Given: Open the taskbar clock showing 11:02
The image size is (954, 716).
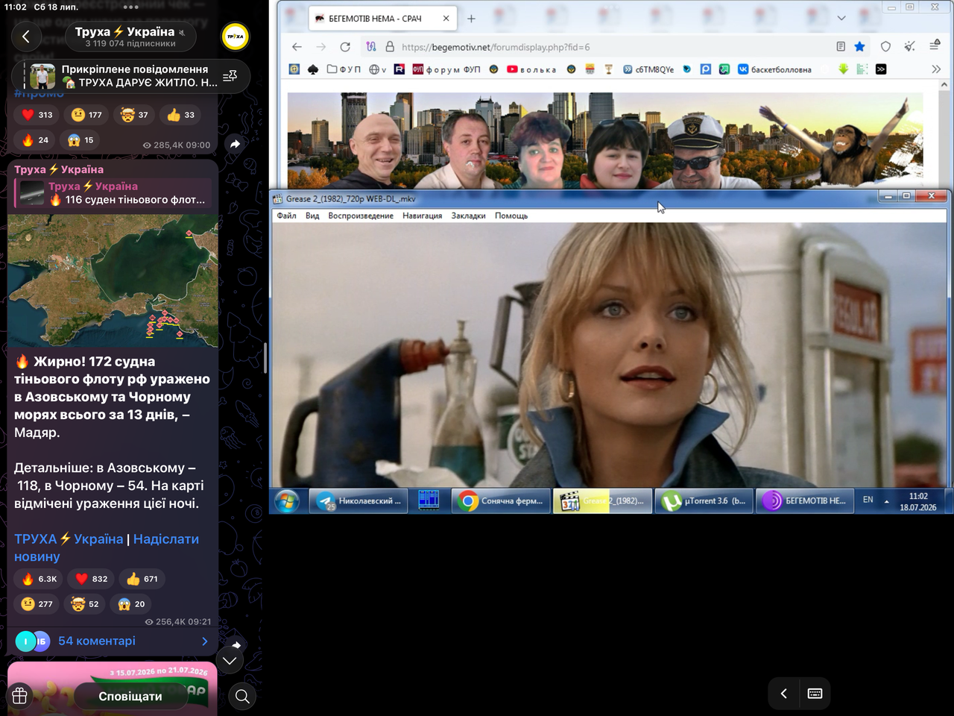Looking at the screenshot, I should click(918, 501).
